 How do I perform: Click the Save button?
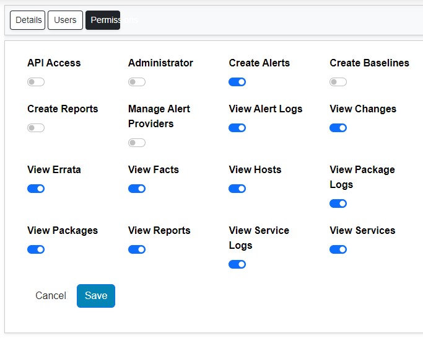[96, 296]
